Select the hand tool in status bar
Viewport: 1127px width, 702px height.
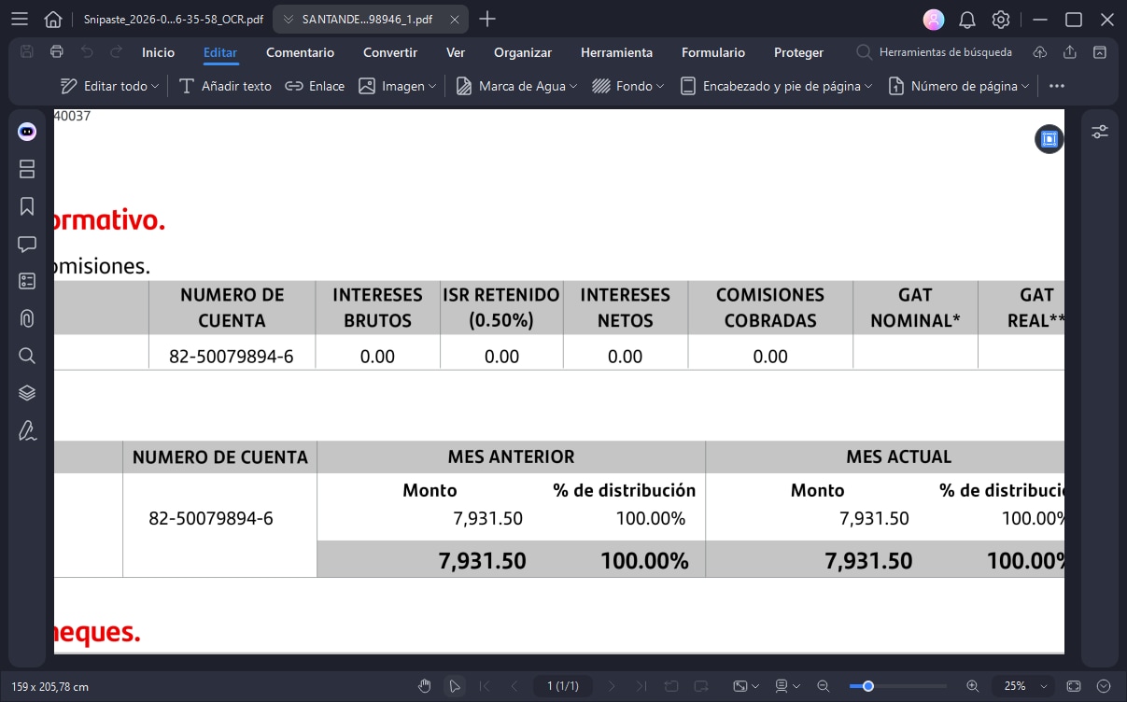425,686
